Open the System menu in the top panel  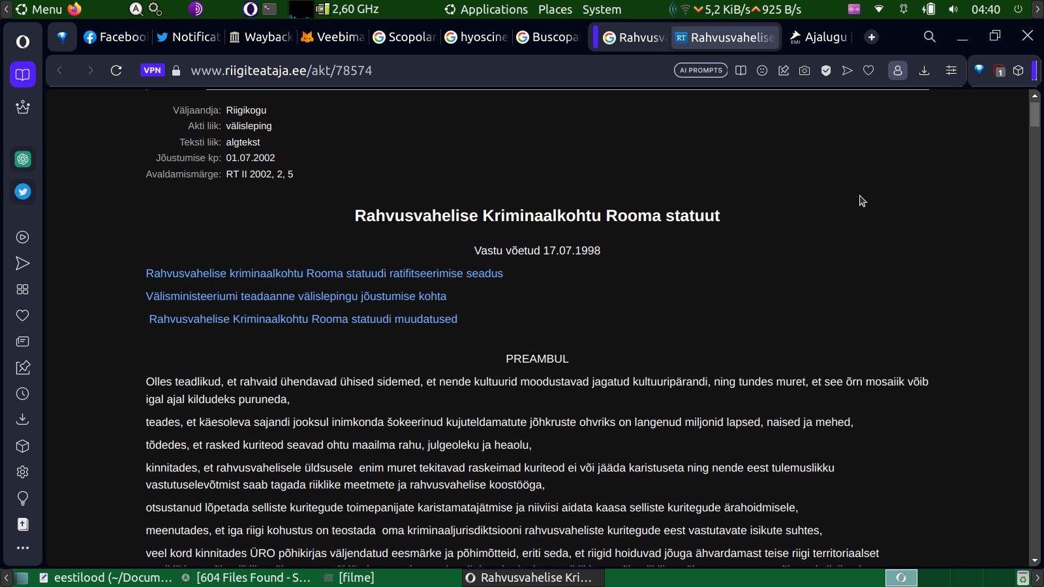(602, 9)
